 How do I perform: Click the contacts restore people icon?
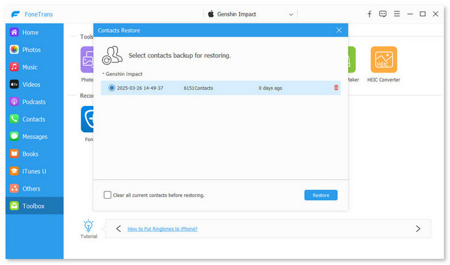(112, 55)
